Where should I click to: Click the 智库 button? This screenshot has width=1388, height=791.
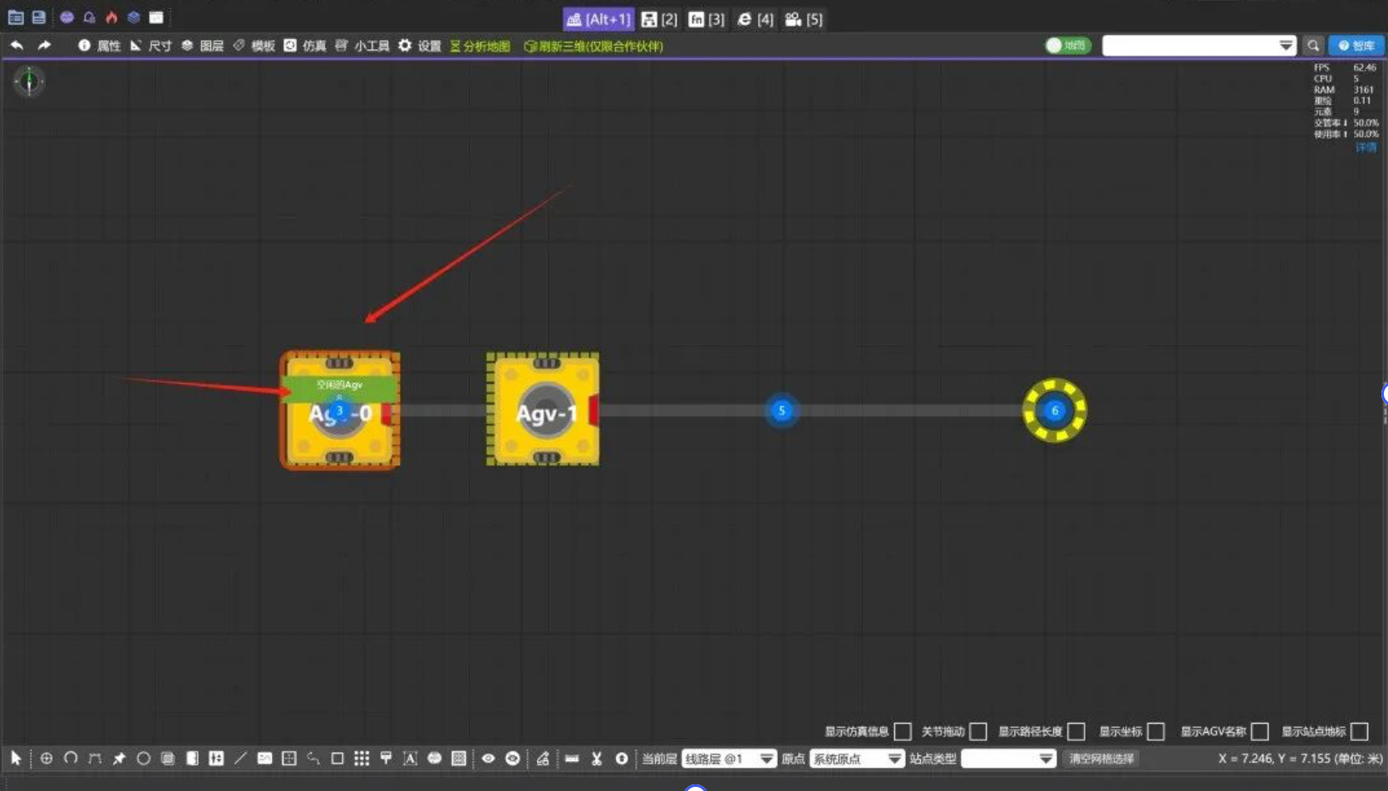pos(1356,46)
